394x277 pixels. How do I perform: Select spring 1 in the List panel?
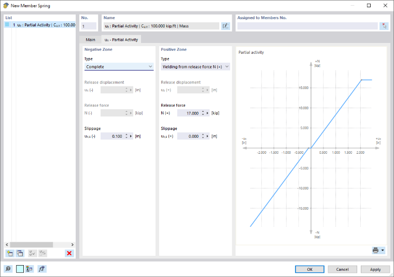40,25
